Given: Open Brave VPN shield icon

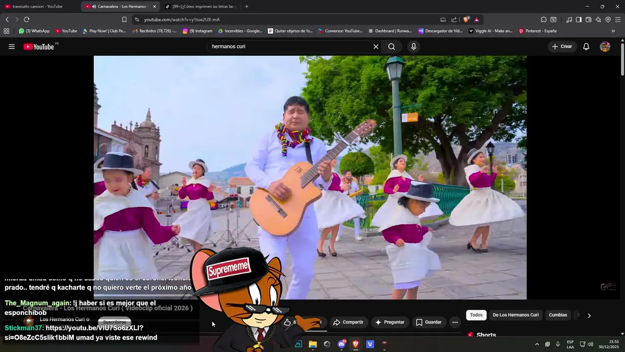Looking at the screenshot, I should click(x=608, y=20).
